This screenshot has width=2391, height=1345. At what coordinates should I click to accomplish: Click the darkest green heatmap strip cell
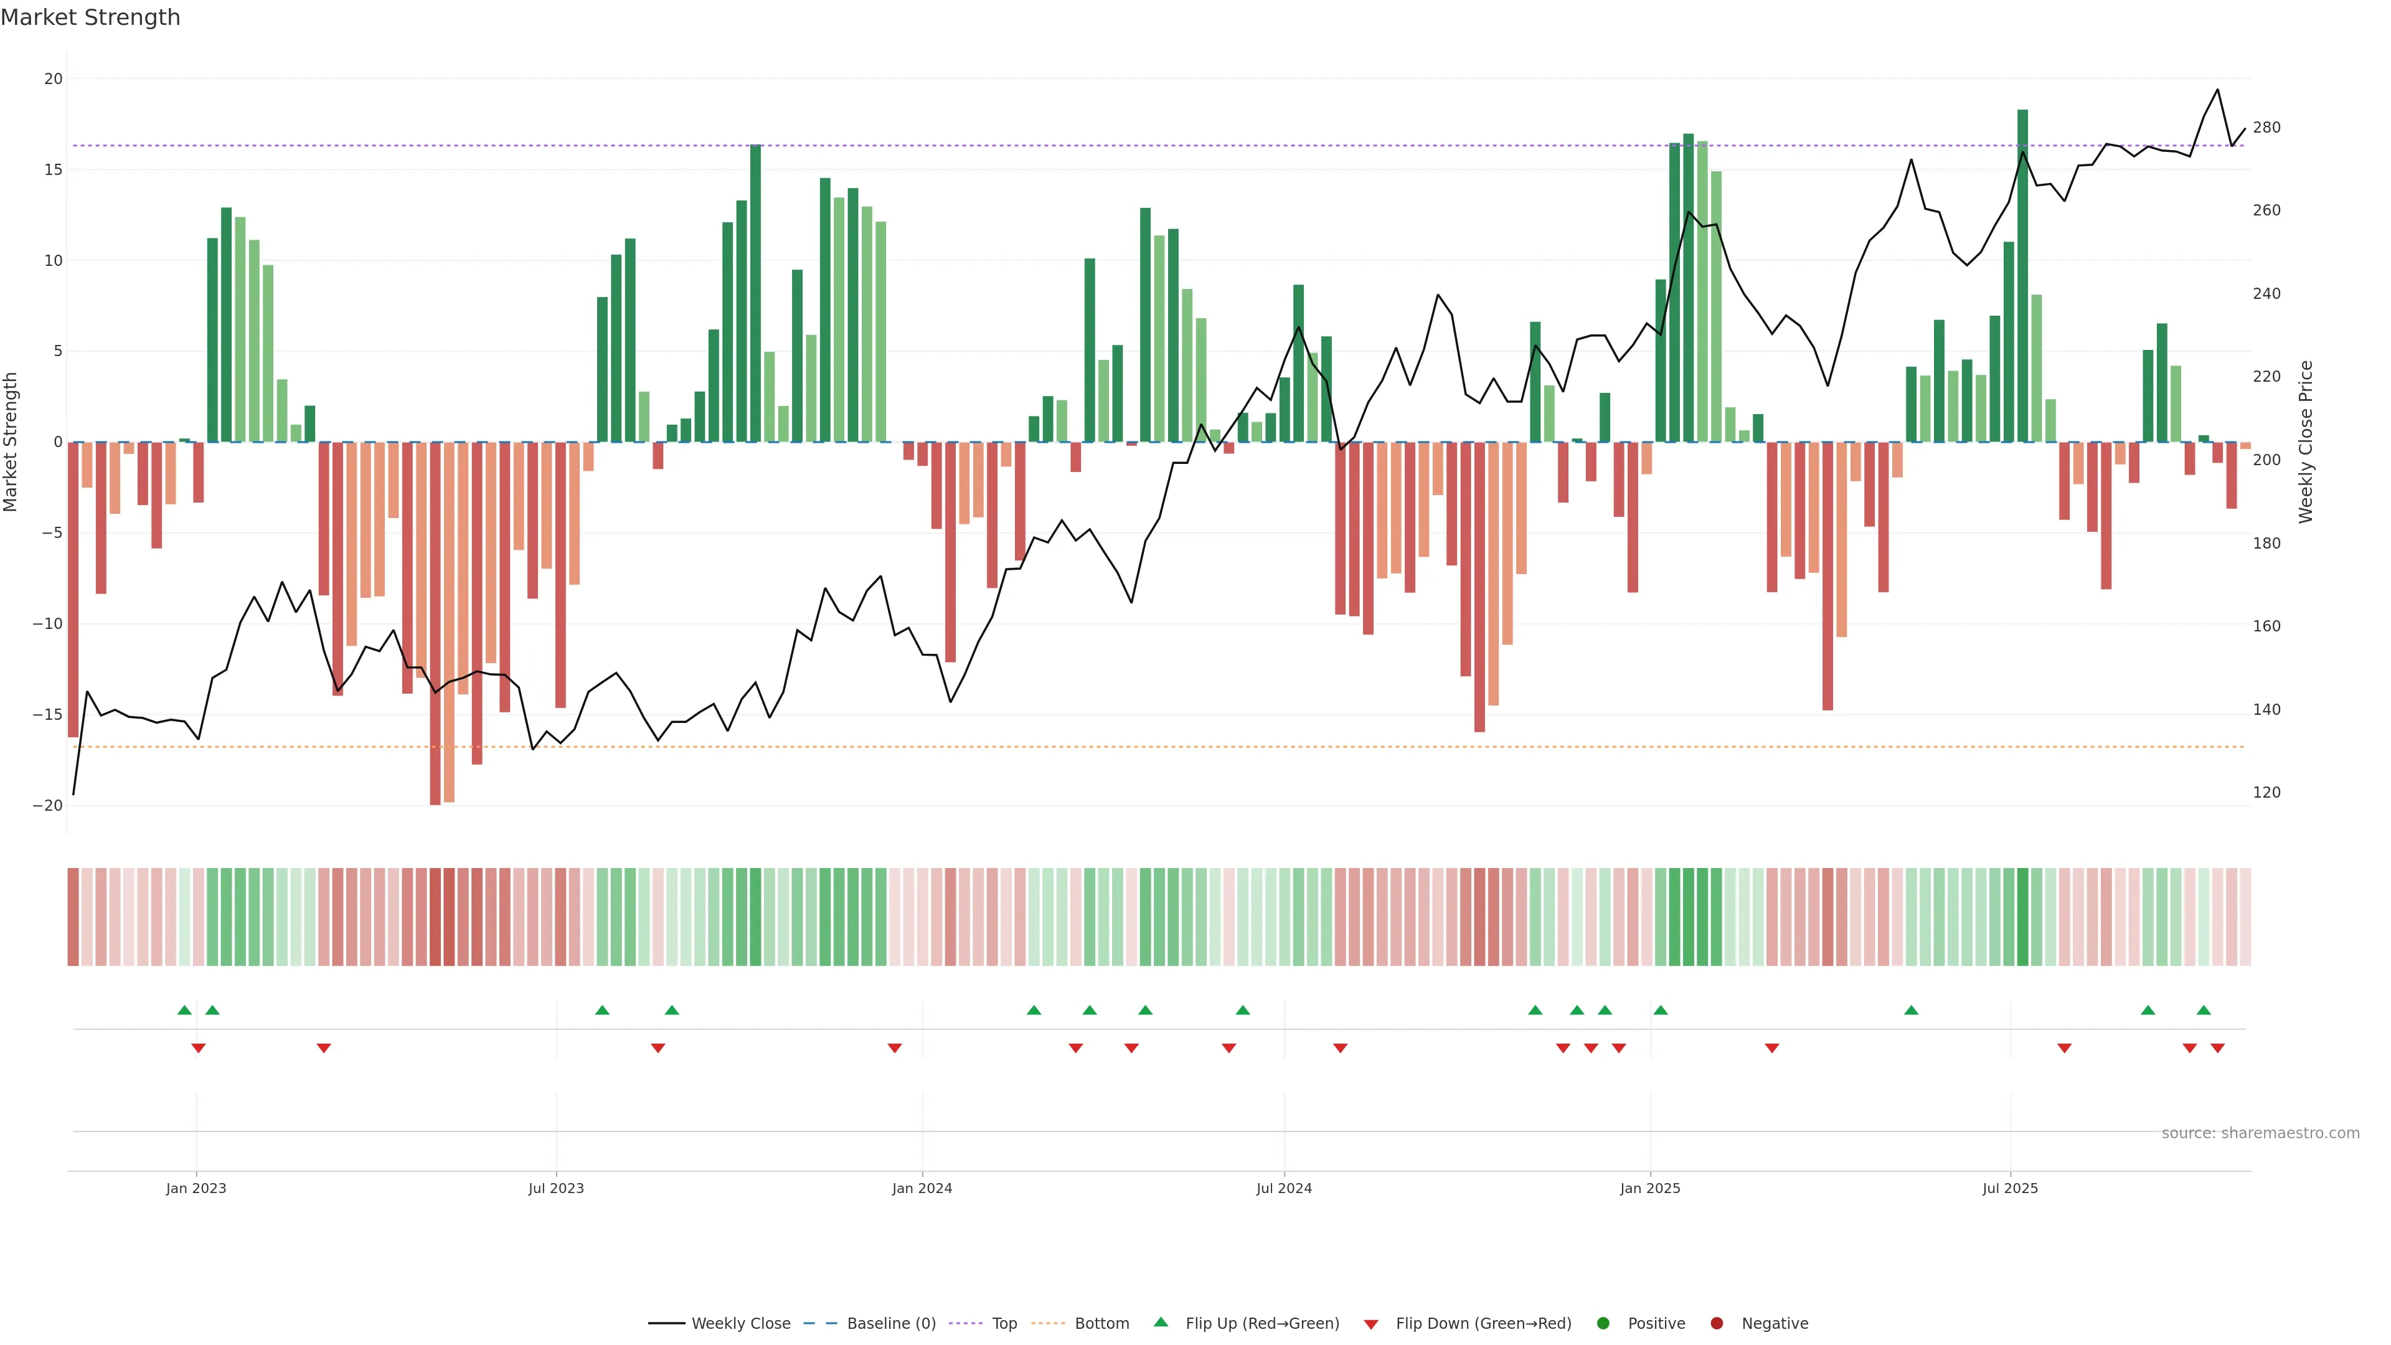[2022, 917]
